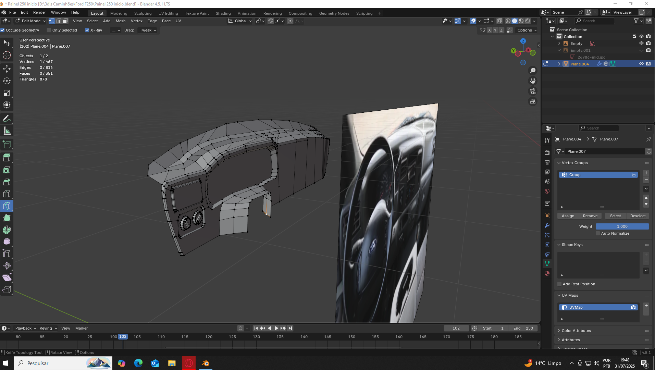Image resolution: width=655 pixels, height=370 pixels.
Task: Select the Knife tool in the toolbar
Action: point(7,206)
